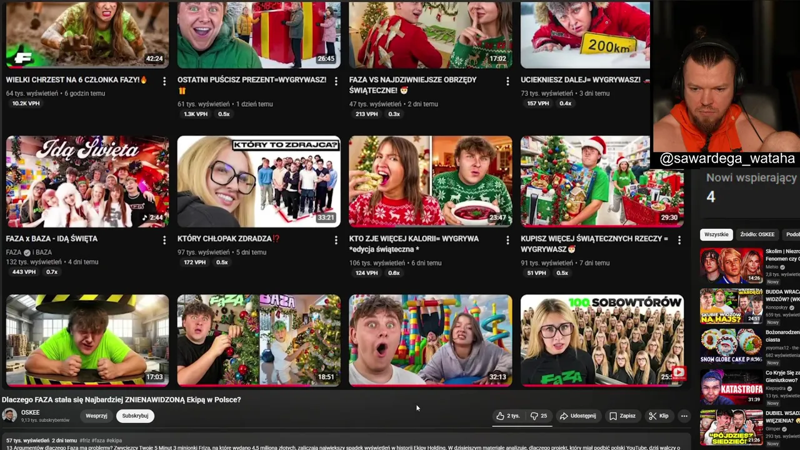Open the WIELKI CHRZEST thumbnail with 42:24 duration

pyautogui.click(x=87, y=34)
